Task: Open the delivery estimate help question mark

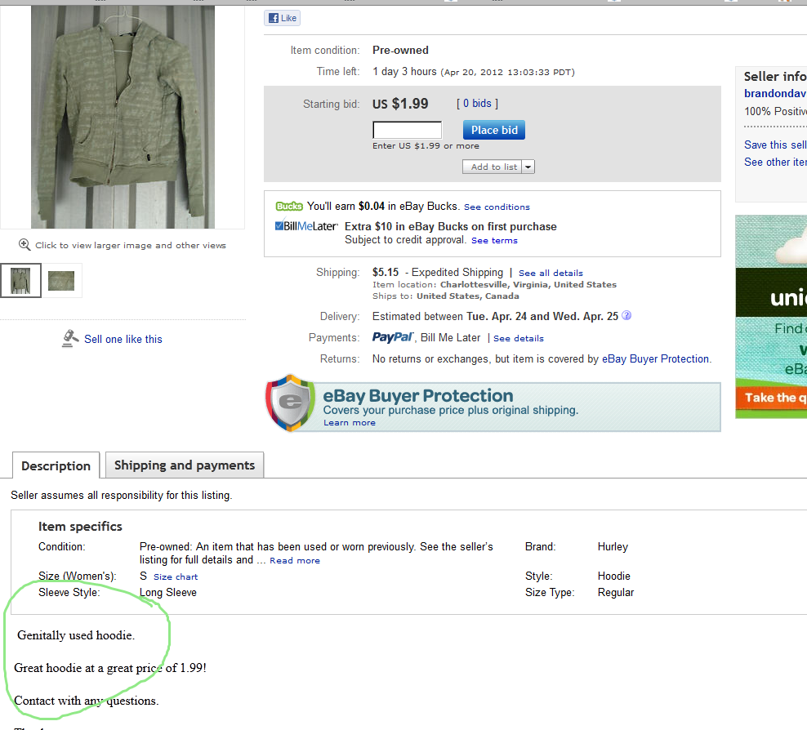Action: (x=626, y=316)
